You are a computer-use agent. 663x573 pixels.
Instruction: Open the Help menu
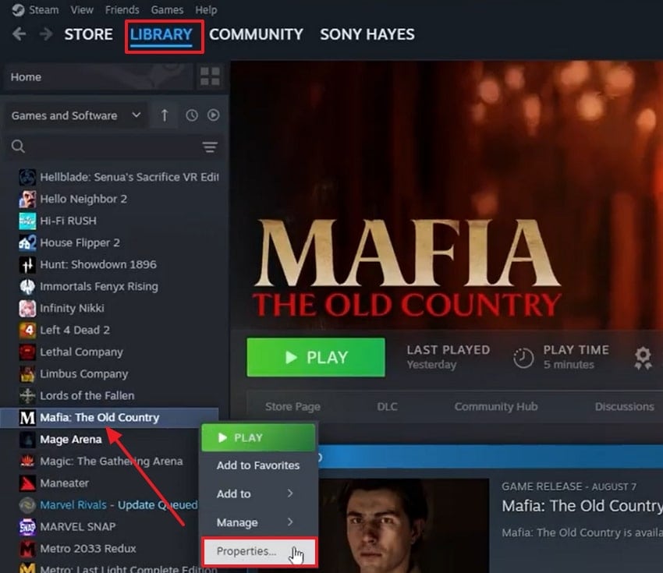[x=206, y=9]
